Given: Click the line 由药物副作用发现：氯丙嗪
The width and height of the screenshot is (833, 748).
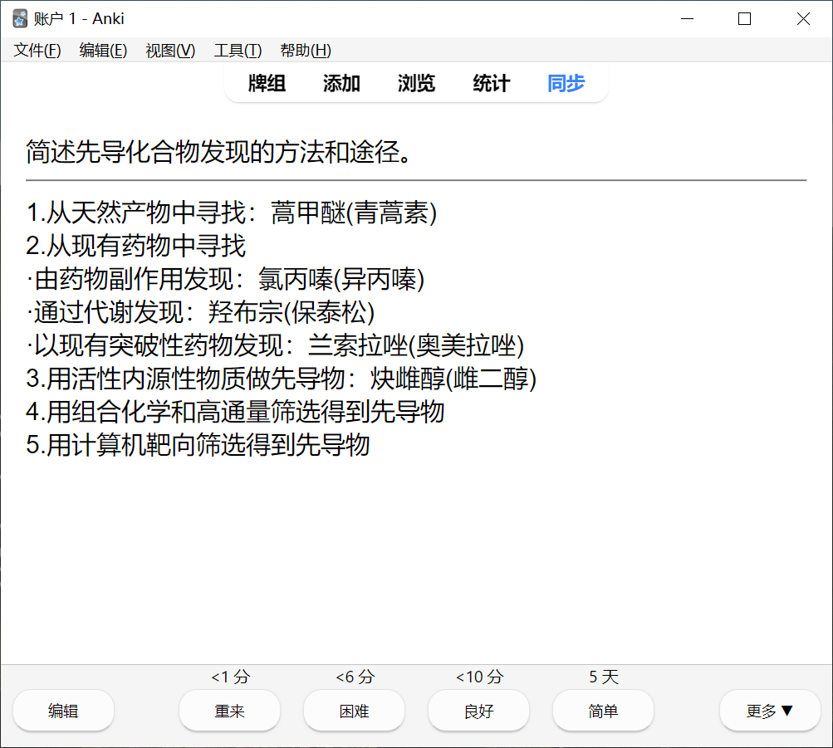Looking at the screenshot, I should [225, 279].
